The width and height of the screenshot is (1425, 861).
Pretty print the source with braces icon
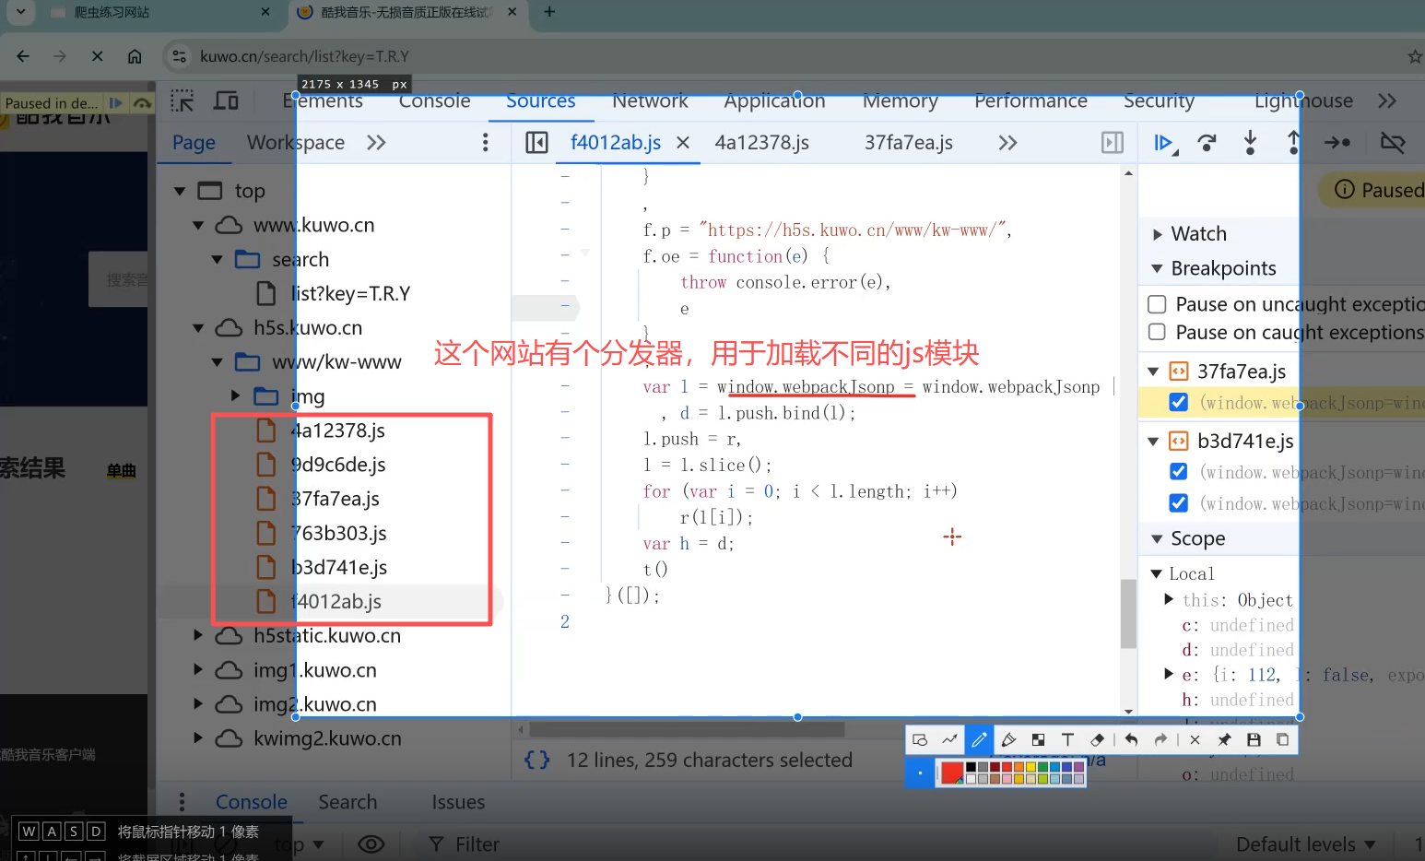click(536, 760)
